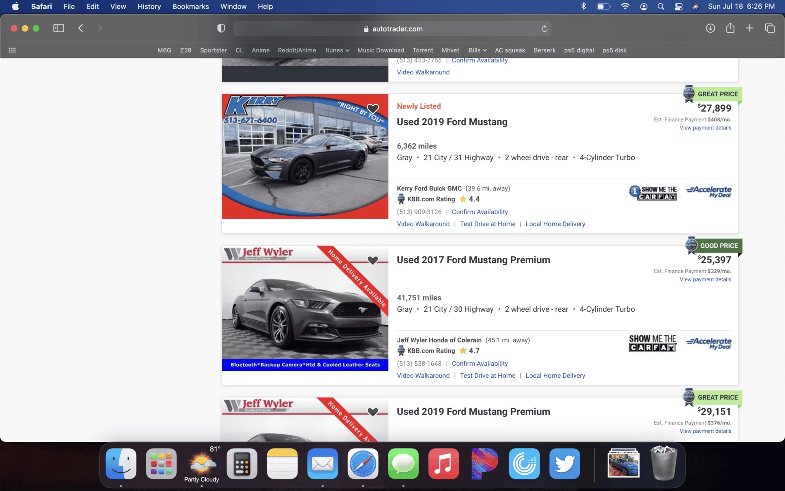
Task: Save the 2017 Ford Mustang Premium heart
Action: coord(373,260)
